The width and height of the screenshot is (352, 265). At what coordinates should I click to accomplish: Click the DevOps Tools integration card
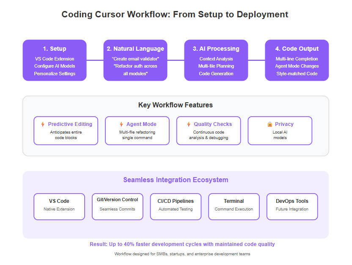292,207
